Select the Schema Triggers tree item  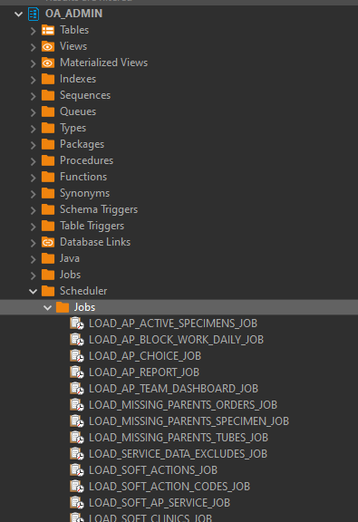(x=99, y=209)
